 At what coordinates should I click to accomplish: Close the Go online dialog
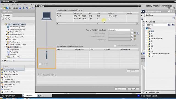click(139, 6)
